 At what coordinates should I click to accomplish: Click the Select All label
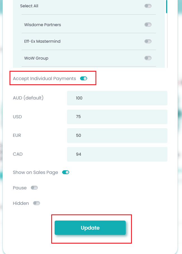pos(29,6)
